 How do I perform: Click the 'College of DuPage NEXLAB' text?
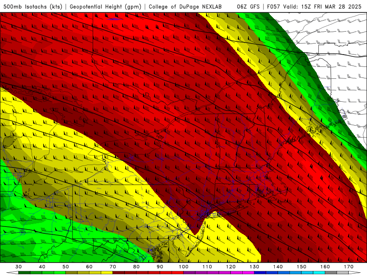[x=185, y=6]
